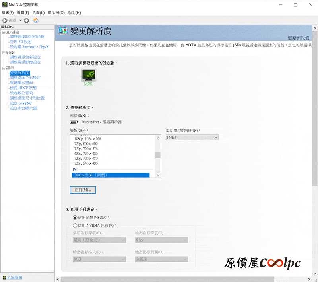Select resolution 1080p, 1024 × 768

tap(87, 139)
